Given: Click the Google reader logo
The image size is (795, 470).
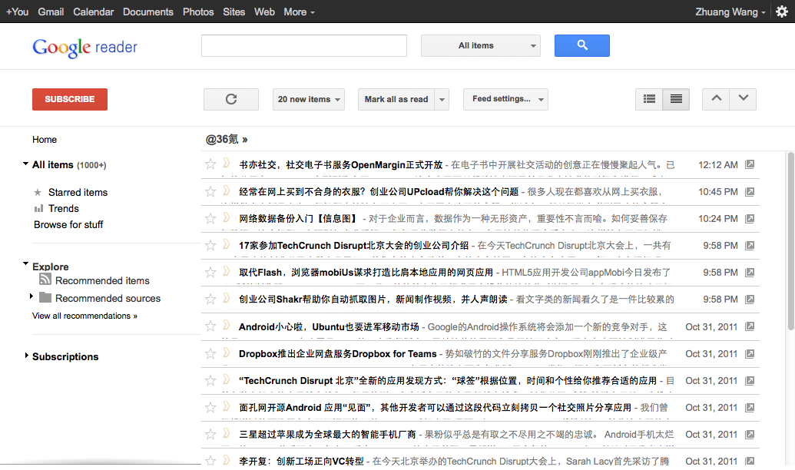Looking at the screenshot, I should tap(84, 47).
